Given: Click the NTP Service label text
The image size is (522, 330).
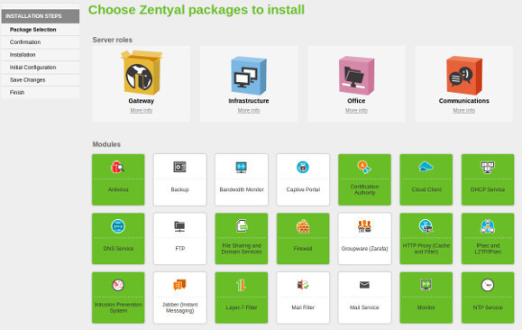Looking at the screenshot, I should (488, 307).
